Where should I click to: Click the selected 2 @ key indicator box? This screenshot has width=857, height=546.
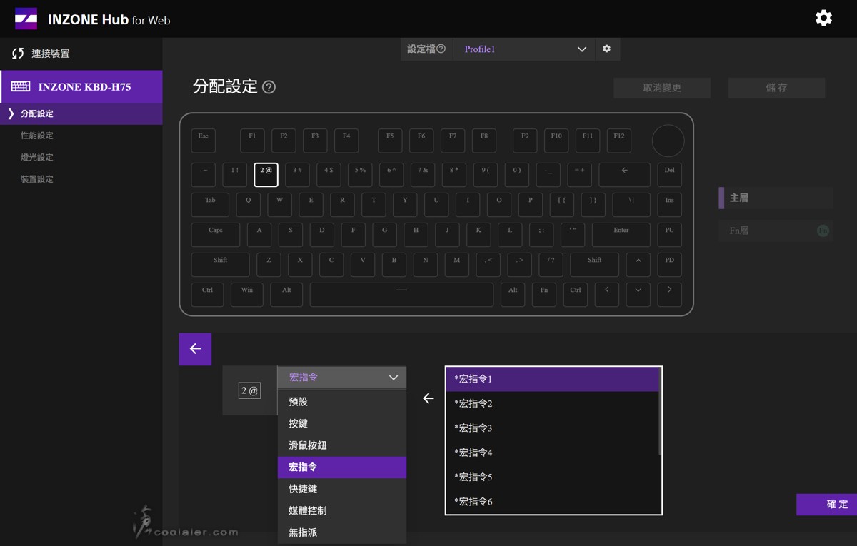[249, 390]
